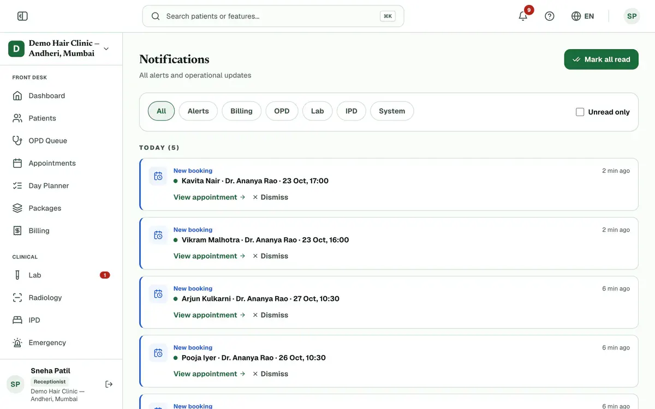Open the Dashboard menu label

click(x=47, y=95)
